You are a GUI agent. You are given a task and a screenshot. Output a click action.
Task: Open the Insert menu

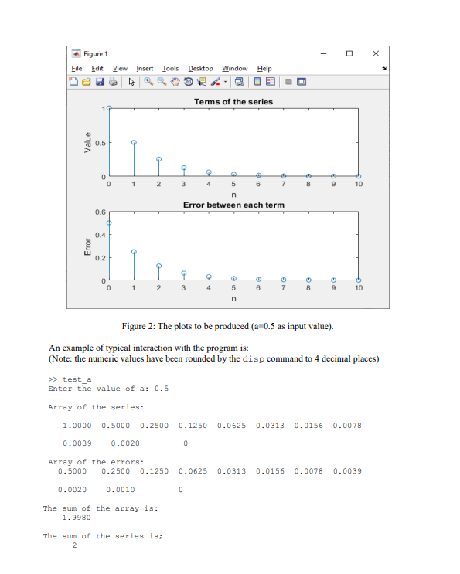[x=145, y=69]
